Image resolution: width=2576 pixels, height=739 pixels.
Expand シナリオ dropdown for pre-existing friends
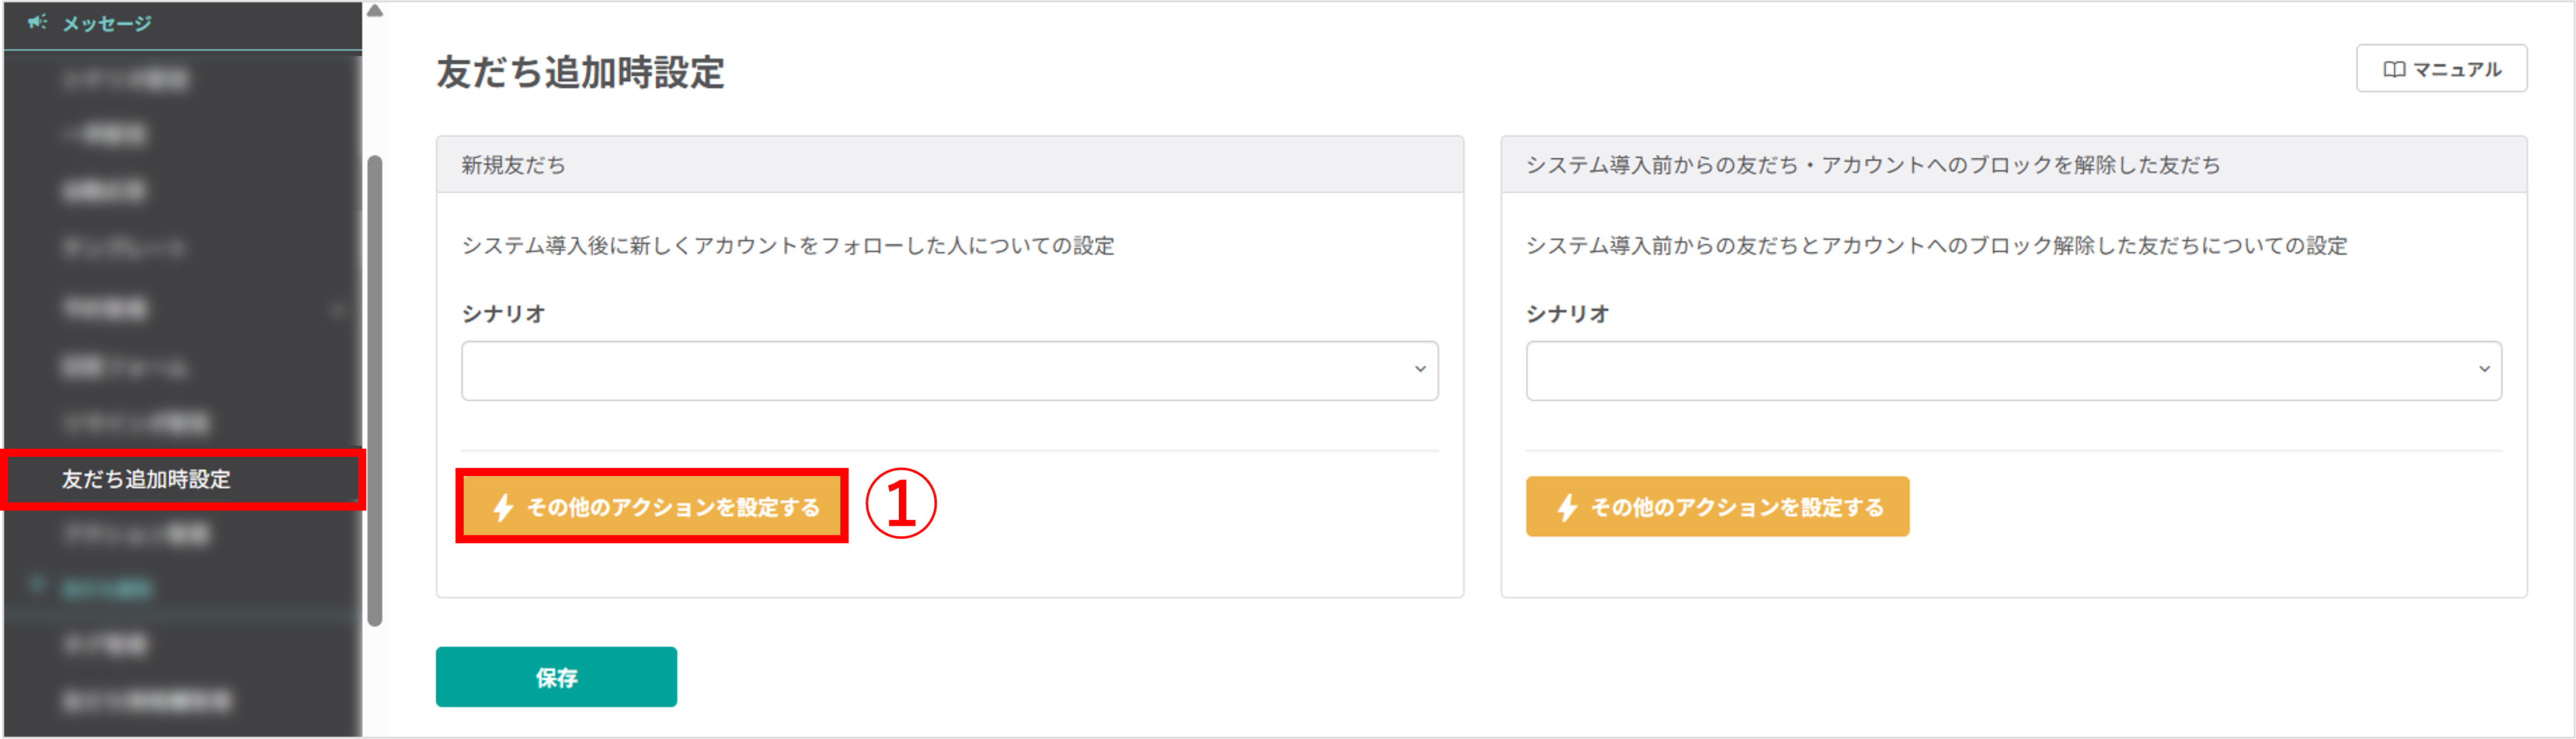(2013, 370)
